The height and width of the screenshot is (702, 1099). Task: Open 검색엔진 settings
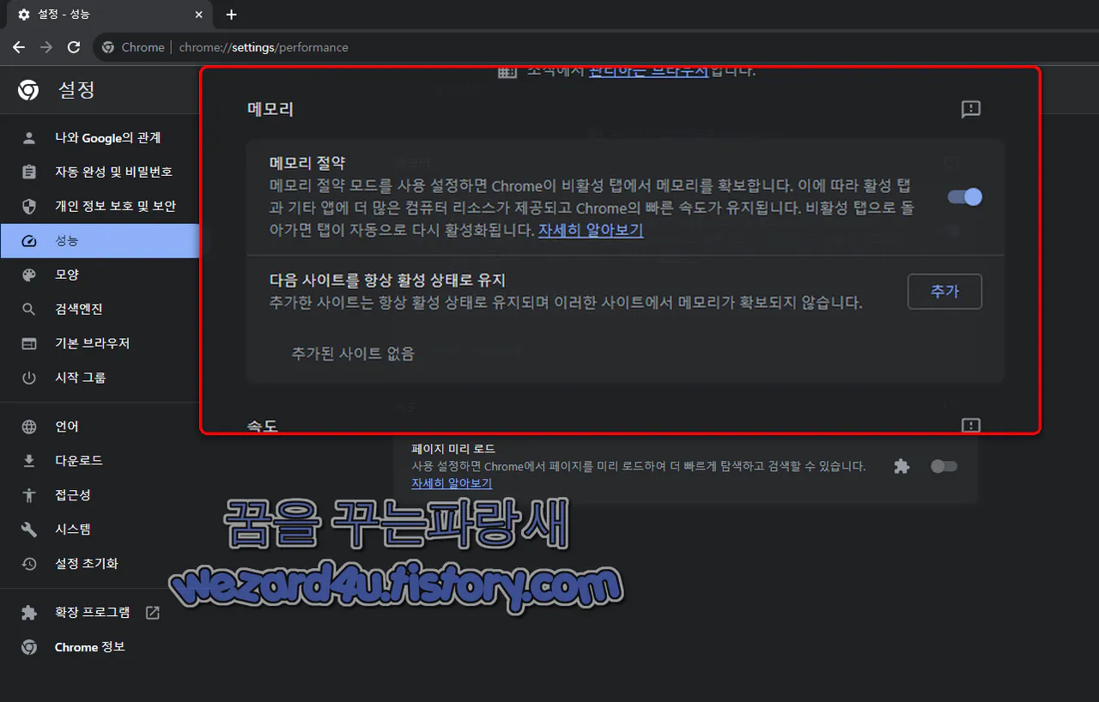point(100,309)
